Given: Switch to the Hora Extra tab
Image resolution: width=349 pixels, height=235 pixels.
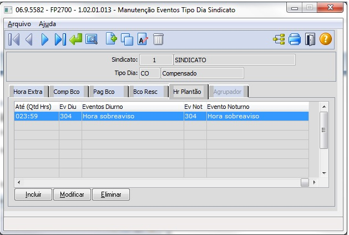Looking at the screenshot, I should 28,92.
